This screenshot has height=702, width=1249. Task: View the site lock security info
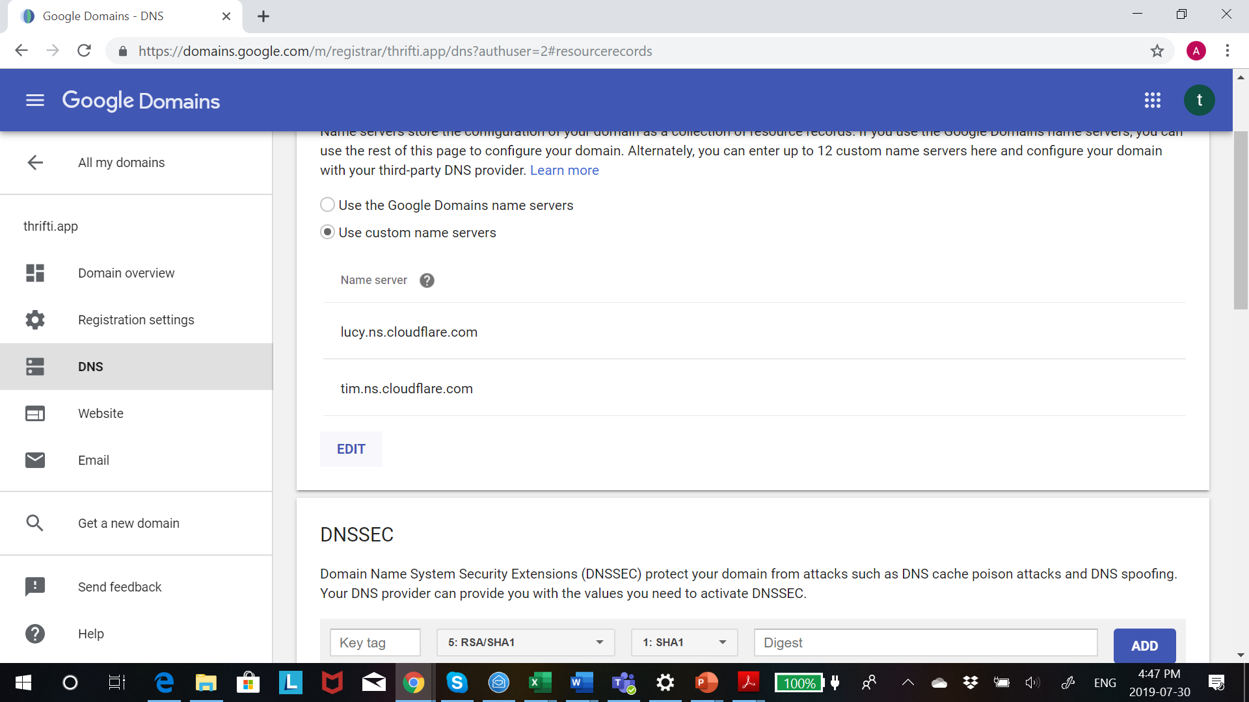[x=122, y=51]
